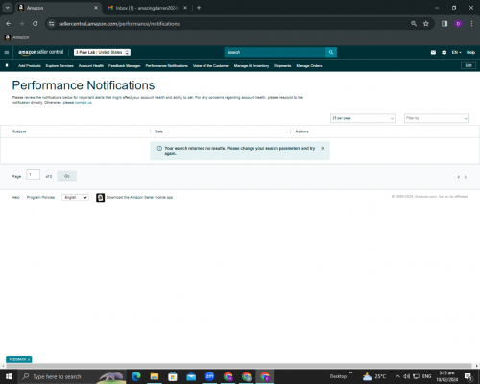This screenshot has height=384, width=480.
Task: View site information icon in address bar
Action: tap(52, 24)
